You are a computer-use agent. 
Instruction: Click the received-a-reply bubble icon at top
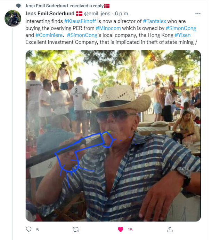[19, 6]
